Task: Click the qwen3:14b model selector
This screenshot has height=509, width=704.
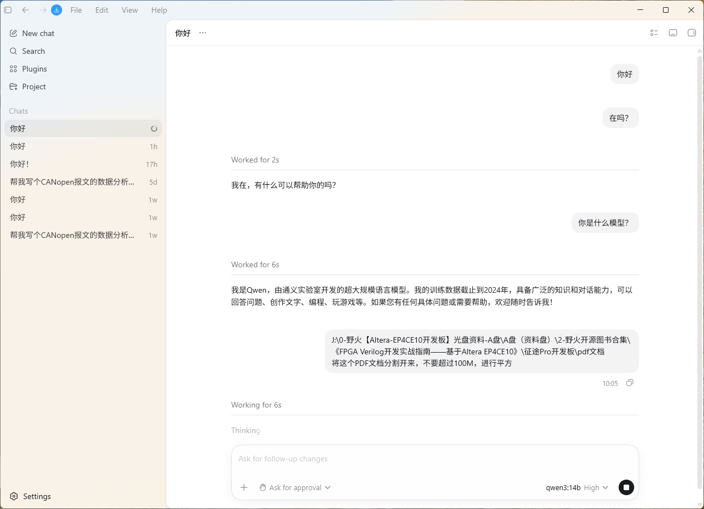Action: click(x=563, y=487)
